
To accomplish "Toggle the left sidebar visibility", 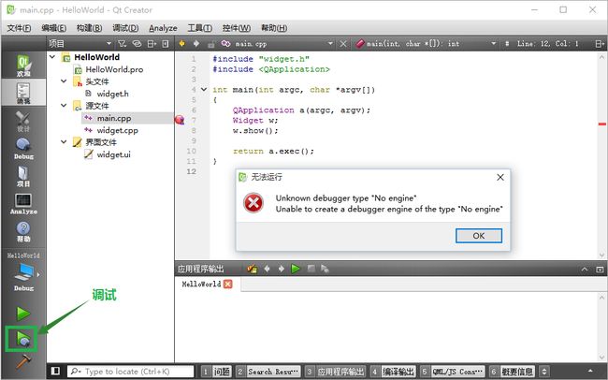I will [x=55, y=371].
